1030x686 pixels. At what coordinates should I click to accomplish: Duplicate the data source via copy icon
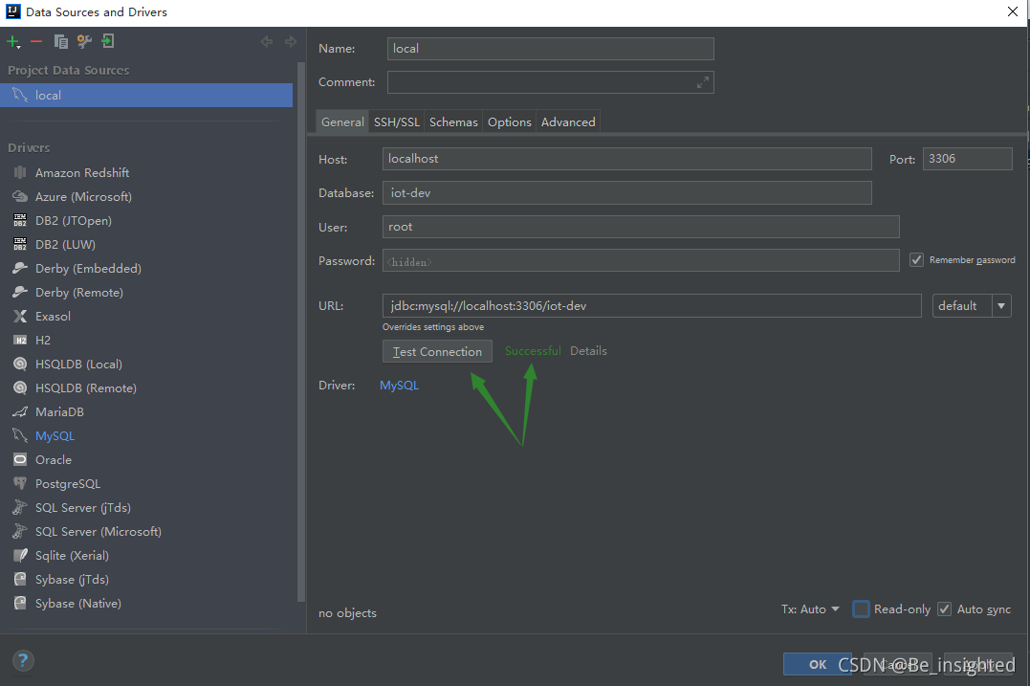pos(59,41)
